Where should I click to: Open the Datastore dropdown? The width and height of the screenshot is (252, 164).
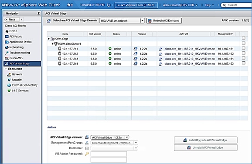pos(136,148)
